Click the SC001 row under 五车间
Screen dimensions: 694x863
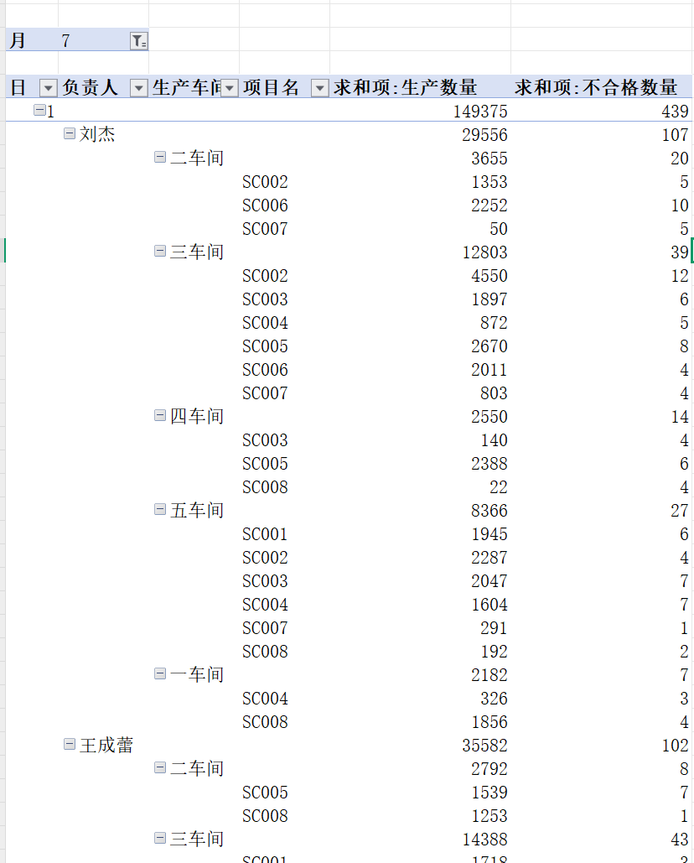click(265, 534)
